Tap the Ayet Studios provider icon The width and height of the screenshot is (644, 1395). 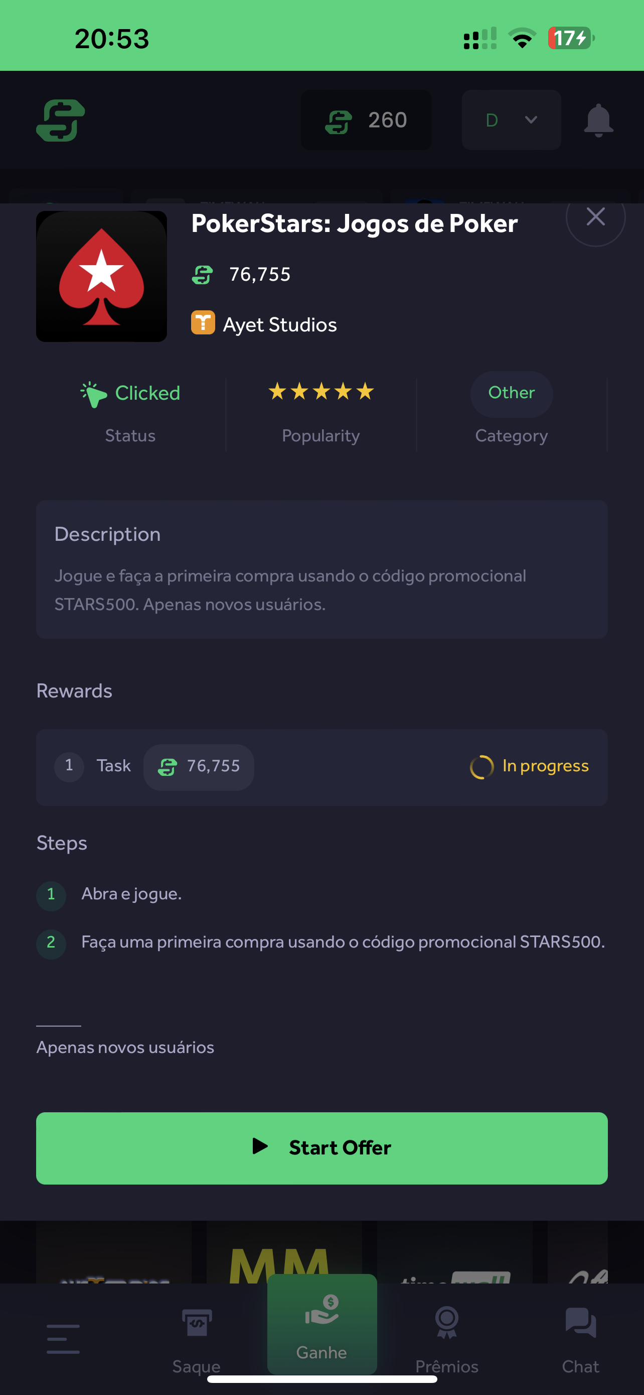[x=203, y=323]
